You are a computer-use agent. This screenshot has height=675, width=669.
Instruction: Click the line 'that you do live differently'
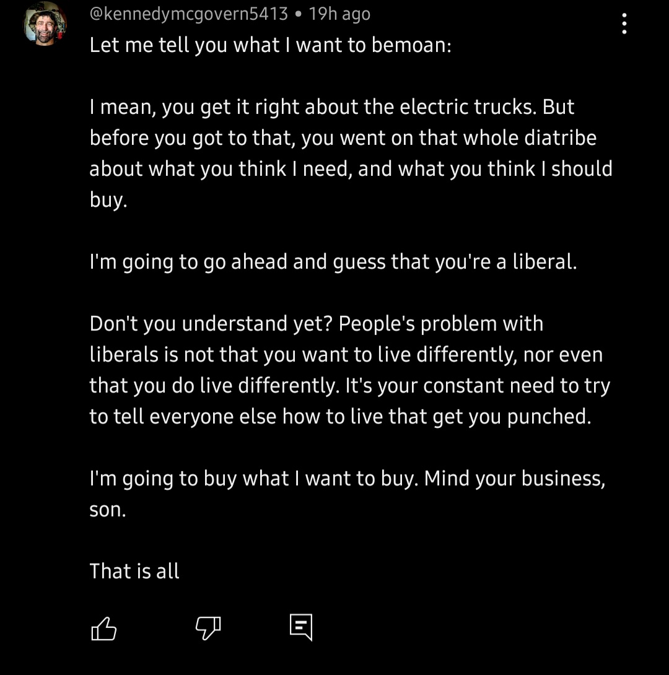coord(349,386)
